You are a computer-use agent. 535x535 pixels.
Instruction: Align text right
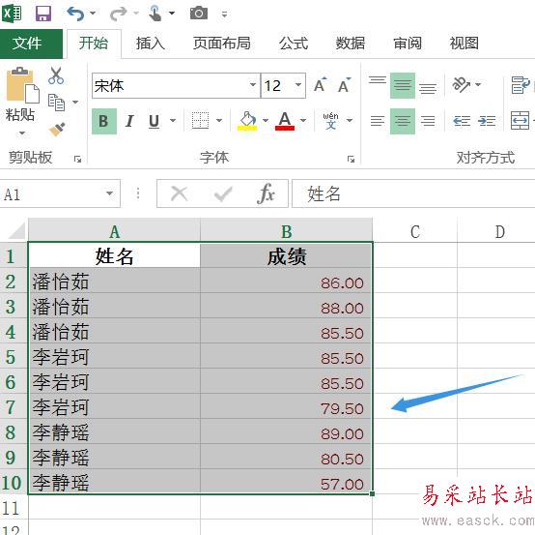(x=428, y=121)
